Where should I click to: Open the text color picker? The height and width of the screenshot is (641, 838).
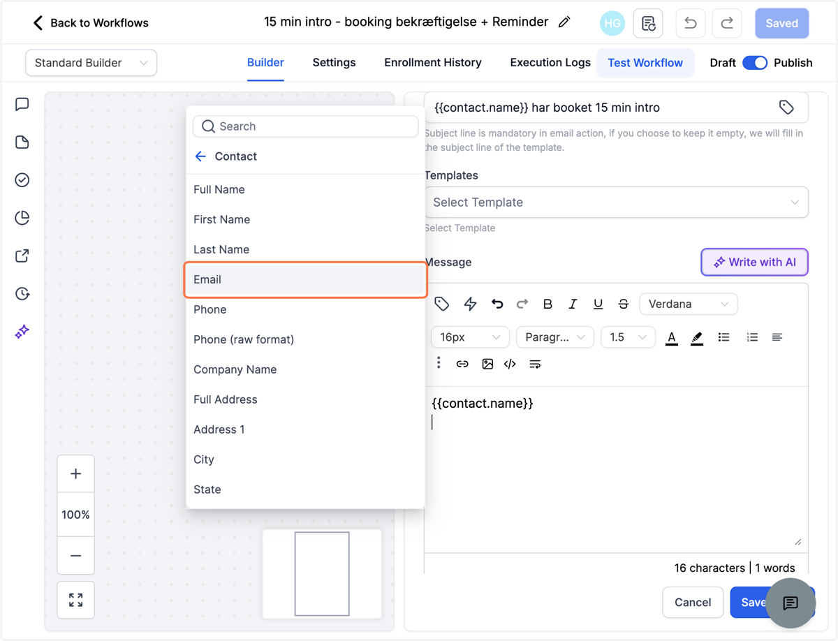click(672, 337)
